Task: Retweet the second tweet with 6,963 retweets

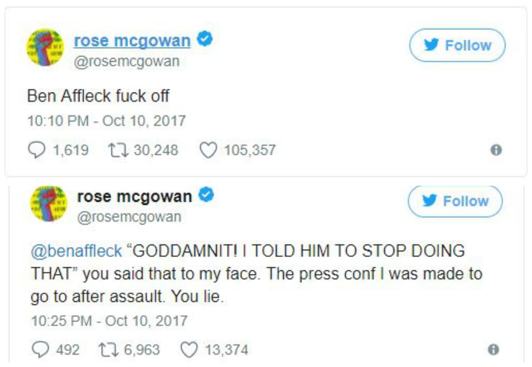Action: (110, 350)
